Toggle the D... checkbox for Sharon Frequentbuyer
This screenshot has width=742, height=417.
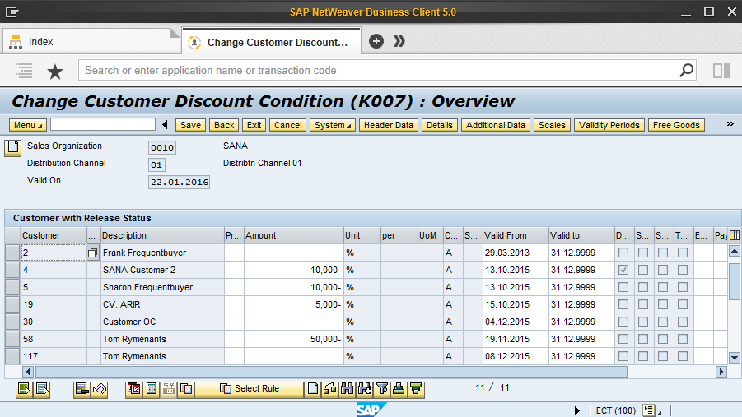point(623,287)
